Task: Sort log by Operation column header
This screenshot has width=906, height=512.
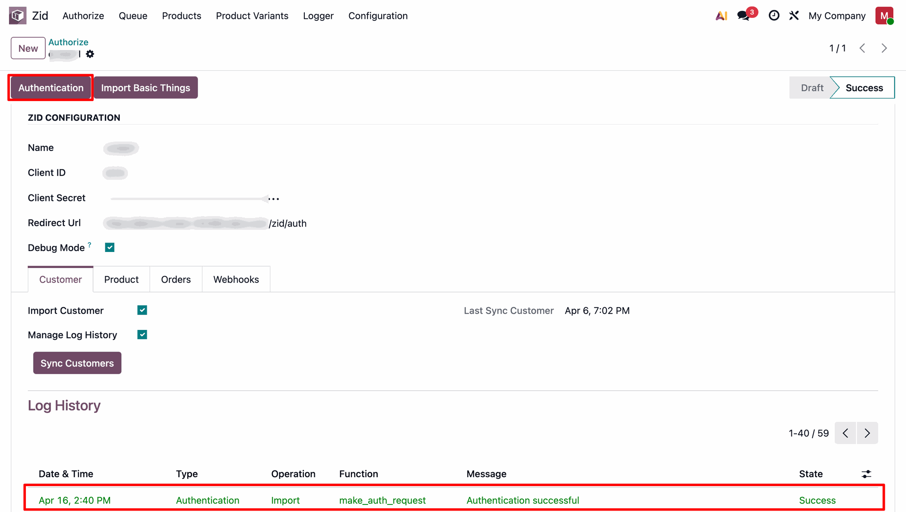Action: (x=293, y=474)
